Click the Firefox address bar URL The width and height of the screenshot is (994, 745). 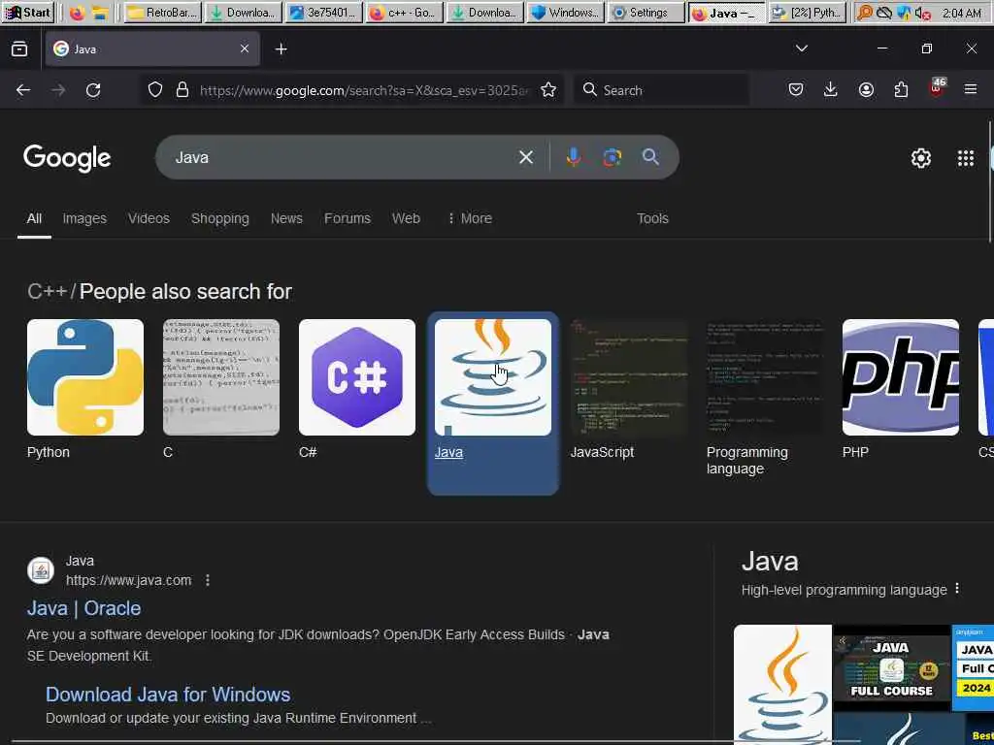363,90
